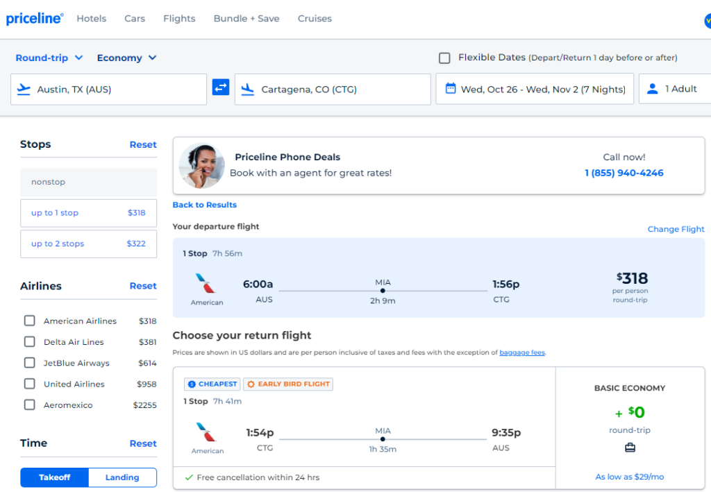
Task: Check the Delta Air Lines filter checkbox
Action: 30,341
